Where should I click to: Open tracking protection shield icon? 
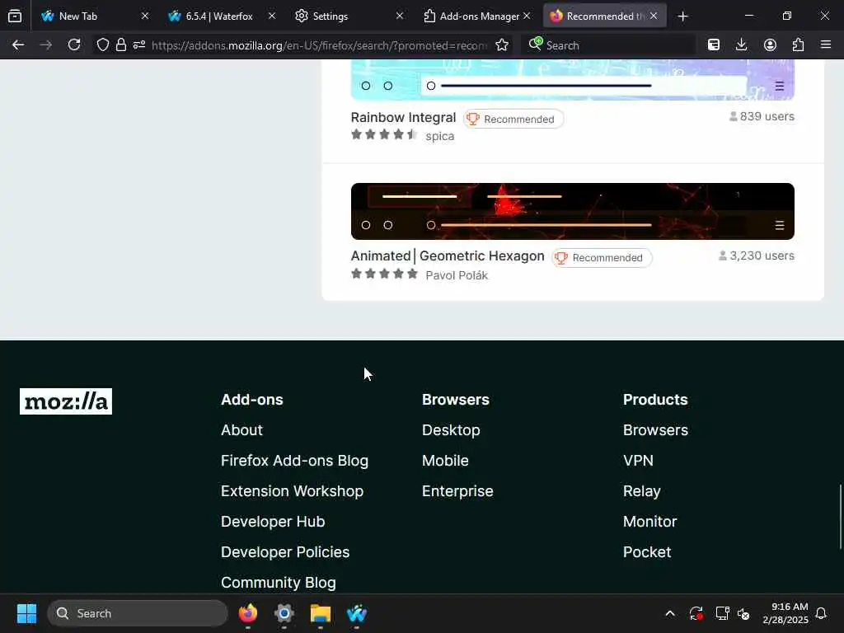(x=103, y=45)
